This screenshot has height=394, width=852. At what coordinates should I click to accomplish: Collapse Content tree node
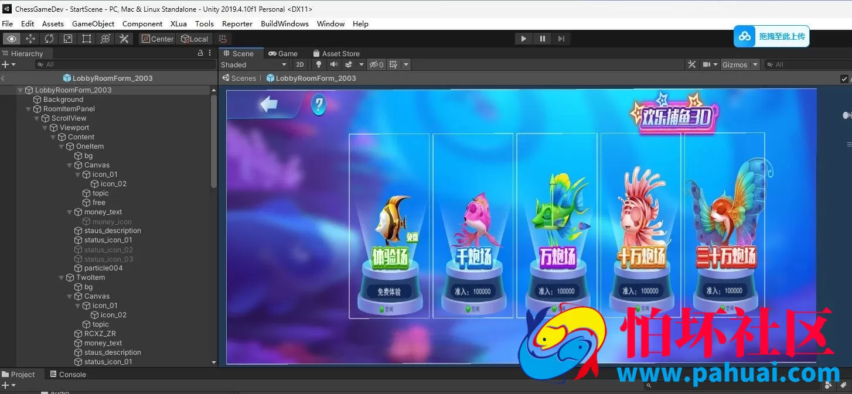(53, 137)
